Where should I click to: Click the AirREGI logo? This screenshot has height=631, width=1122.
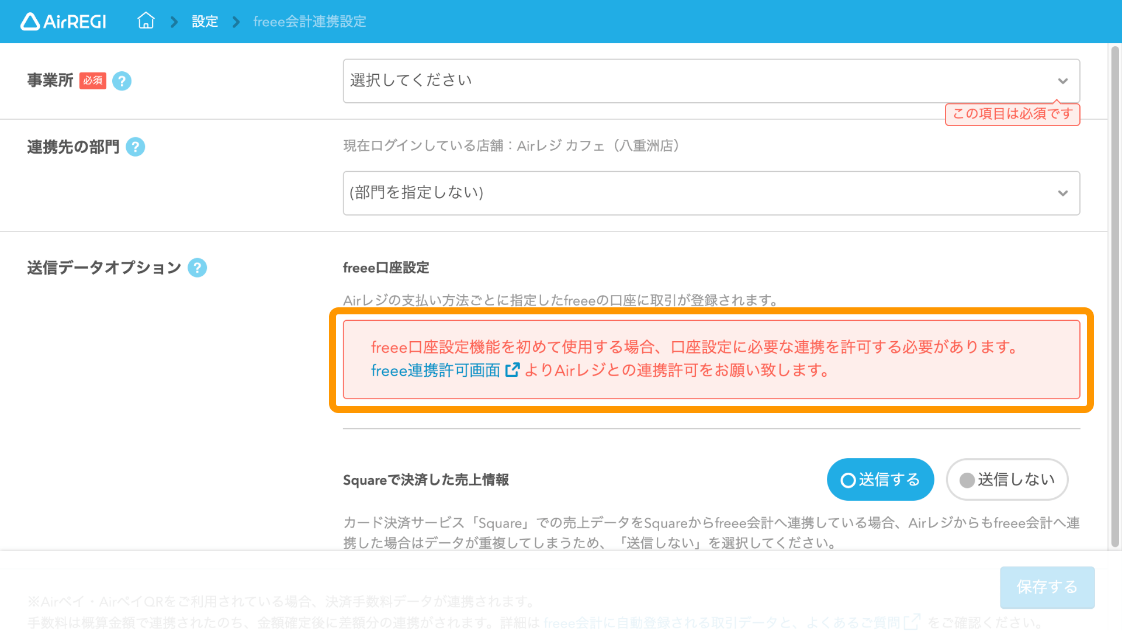click(63, 22)
